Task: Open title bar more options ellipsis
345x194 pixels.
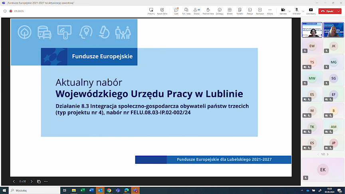Action: 317,3
